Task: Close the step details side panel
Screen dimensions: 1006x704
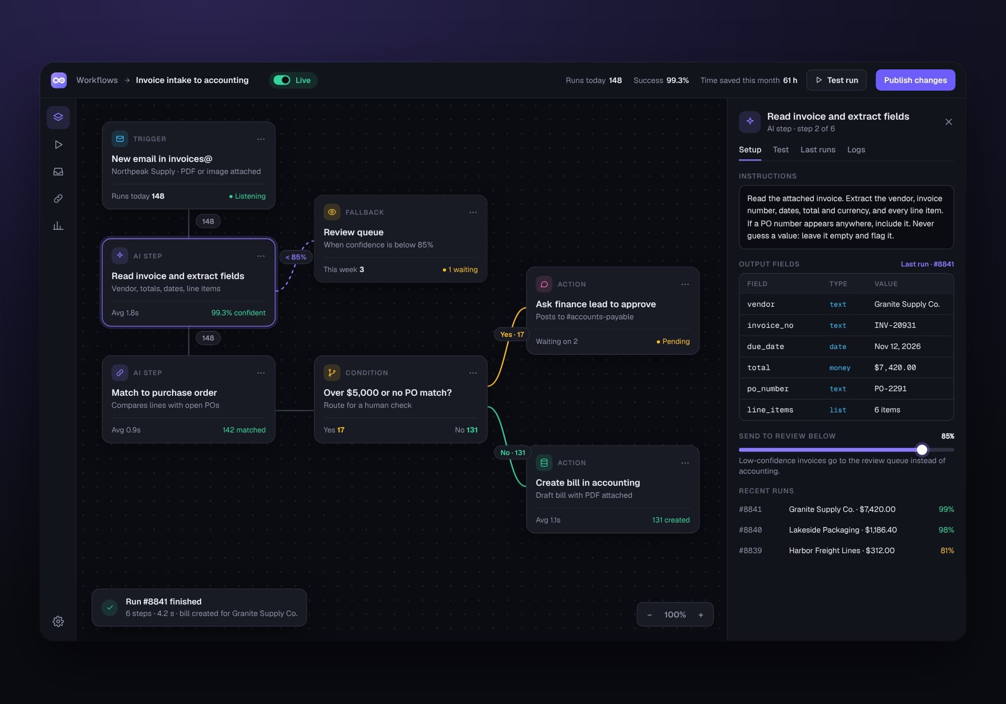Action: click(x=949, y=122)
